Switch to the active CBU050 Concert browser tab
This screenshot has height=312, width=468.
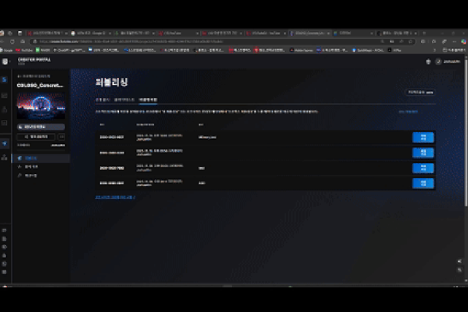[x=311, y=33]
